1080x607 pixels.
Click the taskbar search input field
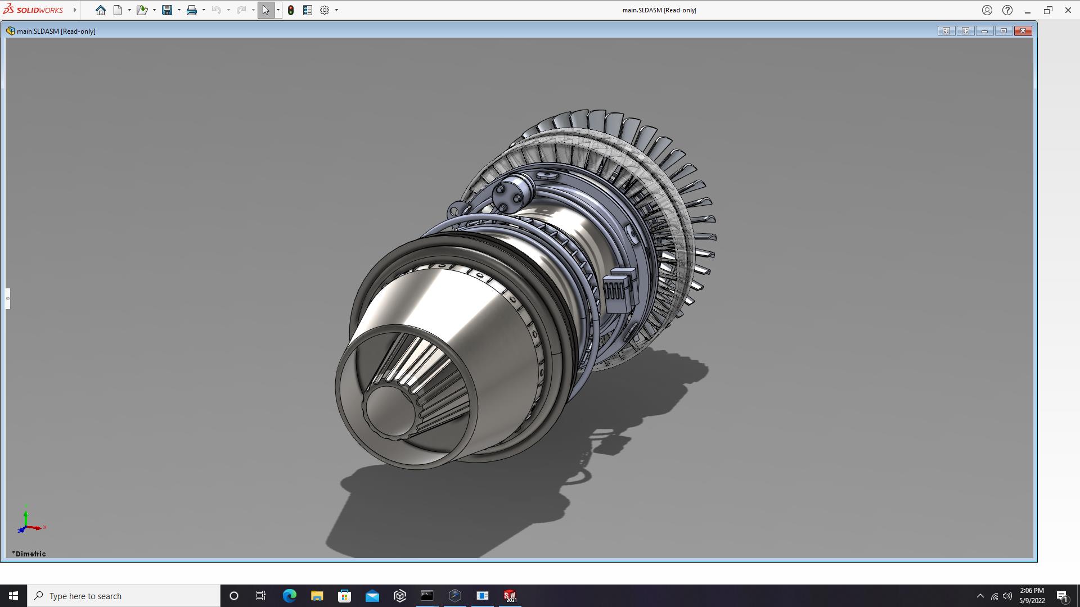124,596
